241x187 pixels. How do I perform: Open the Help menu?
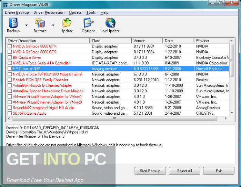click(x=104, y=12)
